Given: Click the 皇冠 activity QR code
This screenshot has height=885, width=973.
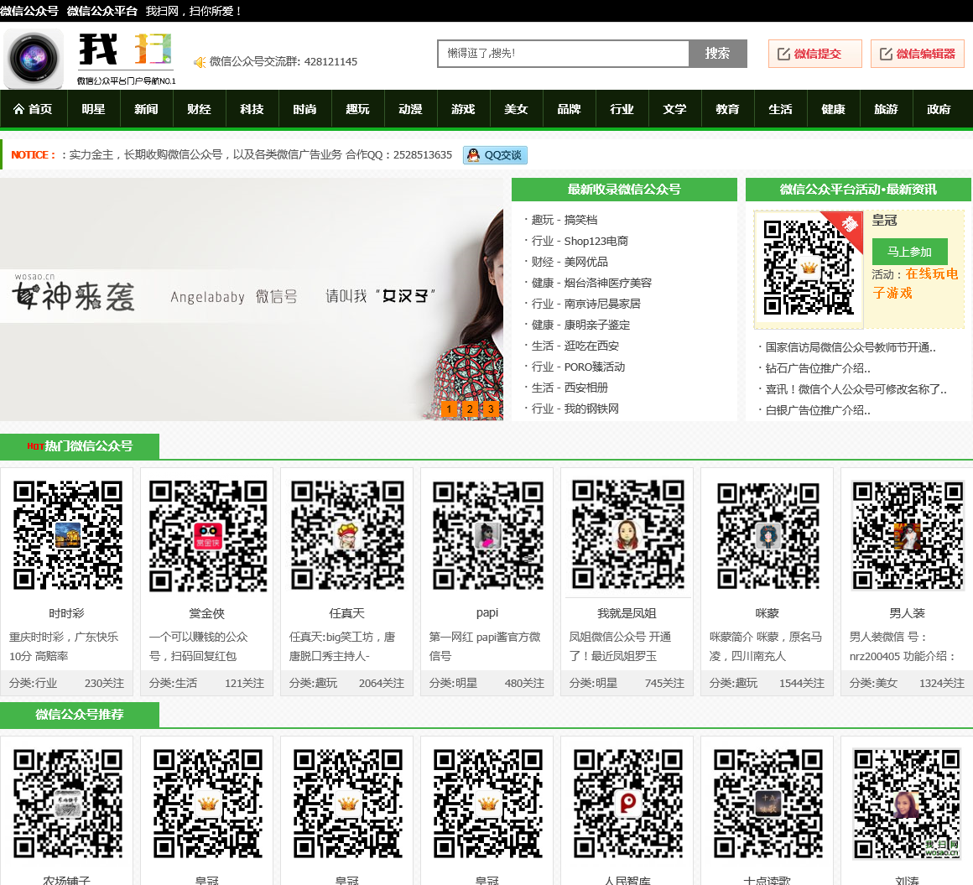Looking at the screenshot, I should [809, 268].
